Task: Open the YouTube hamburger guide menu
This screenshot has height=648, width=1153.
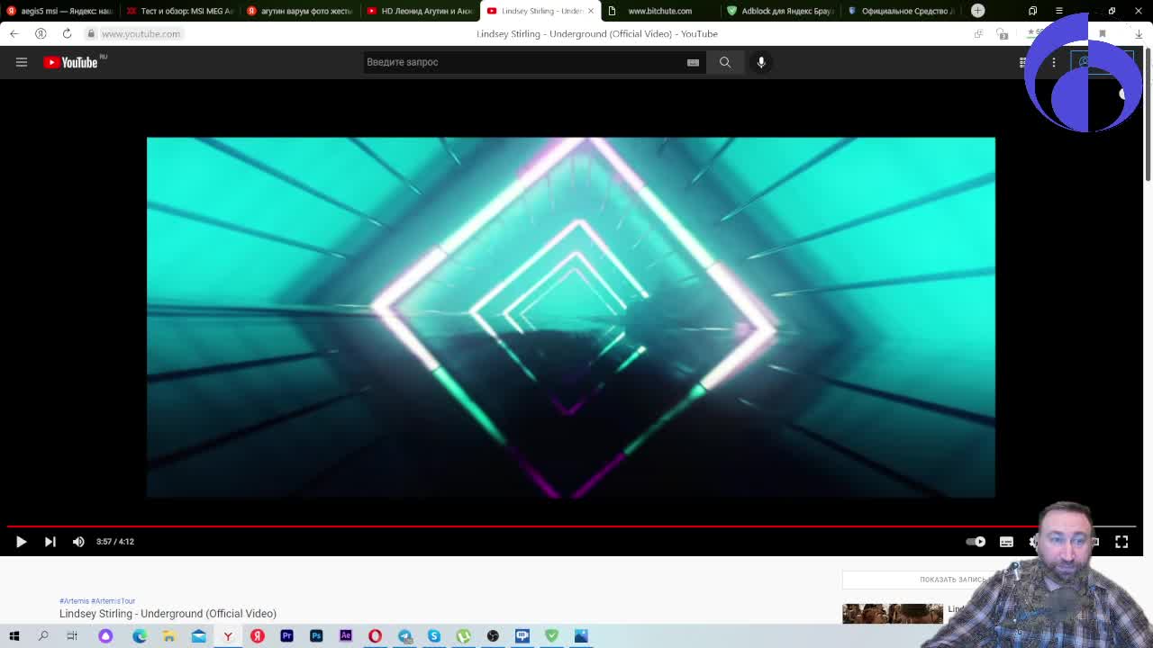Action: pyautogui.click(x=22, y=62)
